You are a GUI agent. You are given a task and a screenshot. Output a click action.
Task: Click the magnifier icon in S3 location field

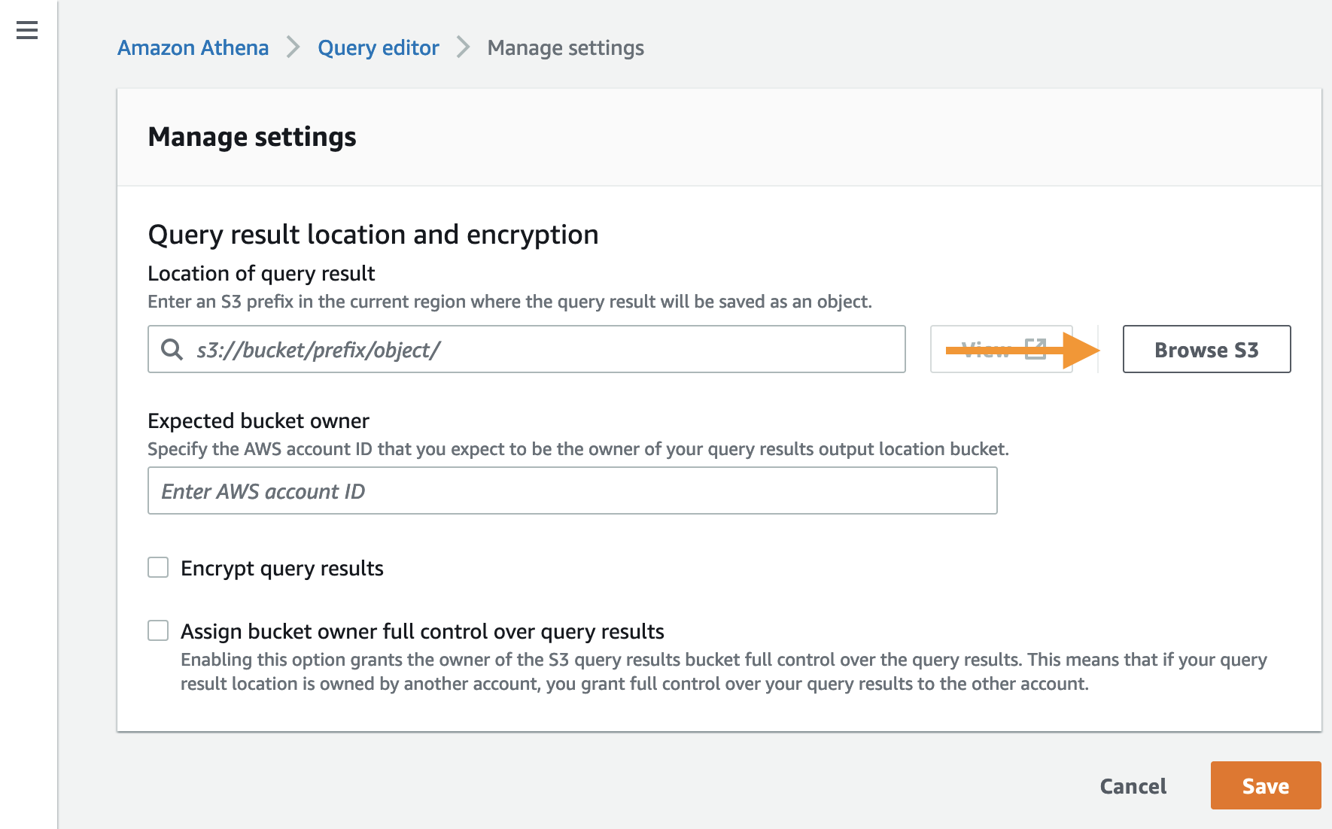point(172,349)
